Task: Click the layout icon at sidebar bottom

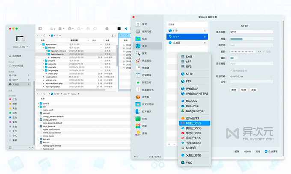Action: pyautogui.click(x=10, y=148)
